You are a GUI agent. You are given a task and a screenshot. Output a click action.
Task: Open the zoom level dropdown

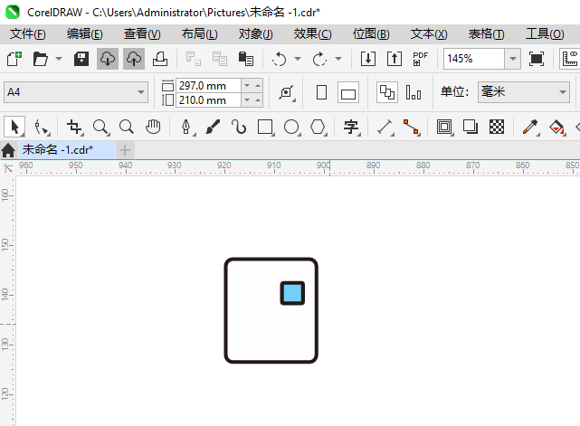[513, 59]
